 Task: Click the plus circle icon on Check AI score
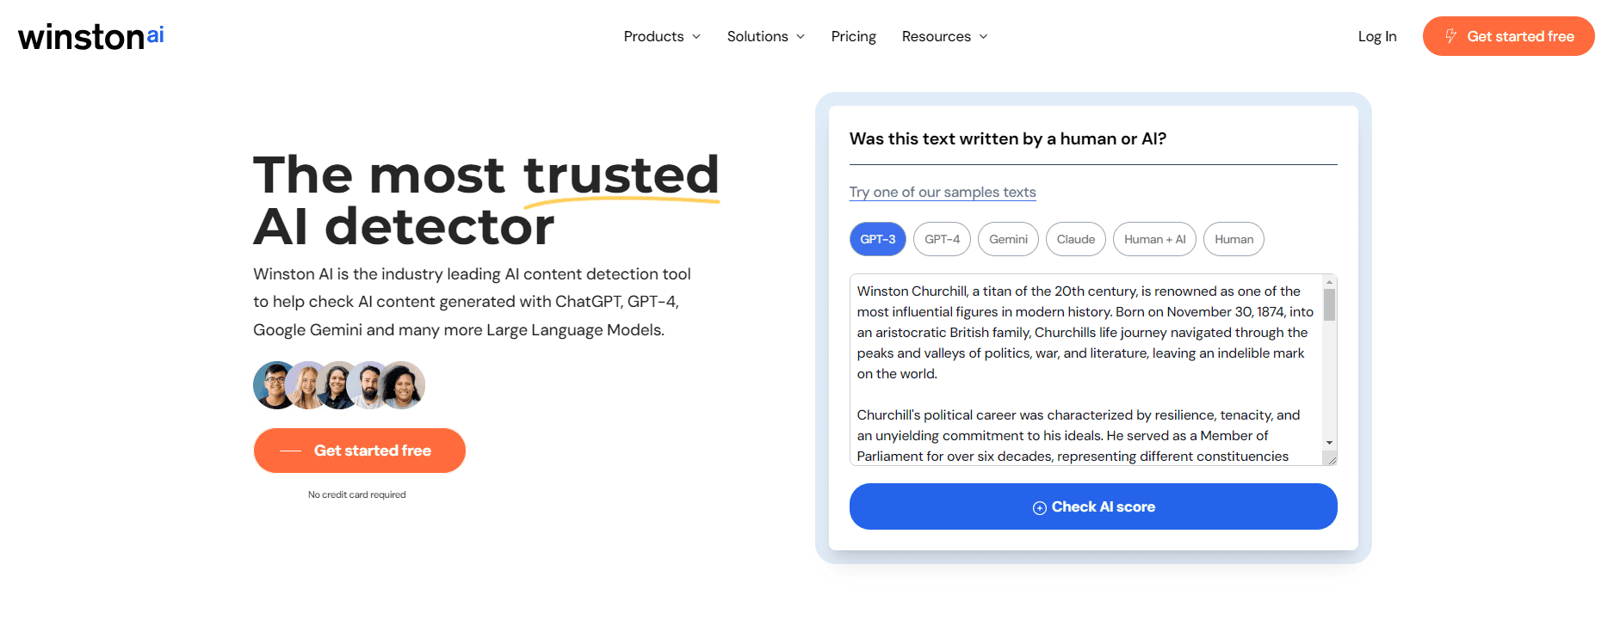[1039, 508]
